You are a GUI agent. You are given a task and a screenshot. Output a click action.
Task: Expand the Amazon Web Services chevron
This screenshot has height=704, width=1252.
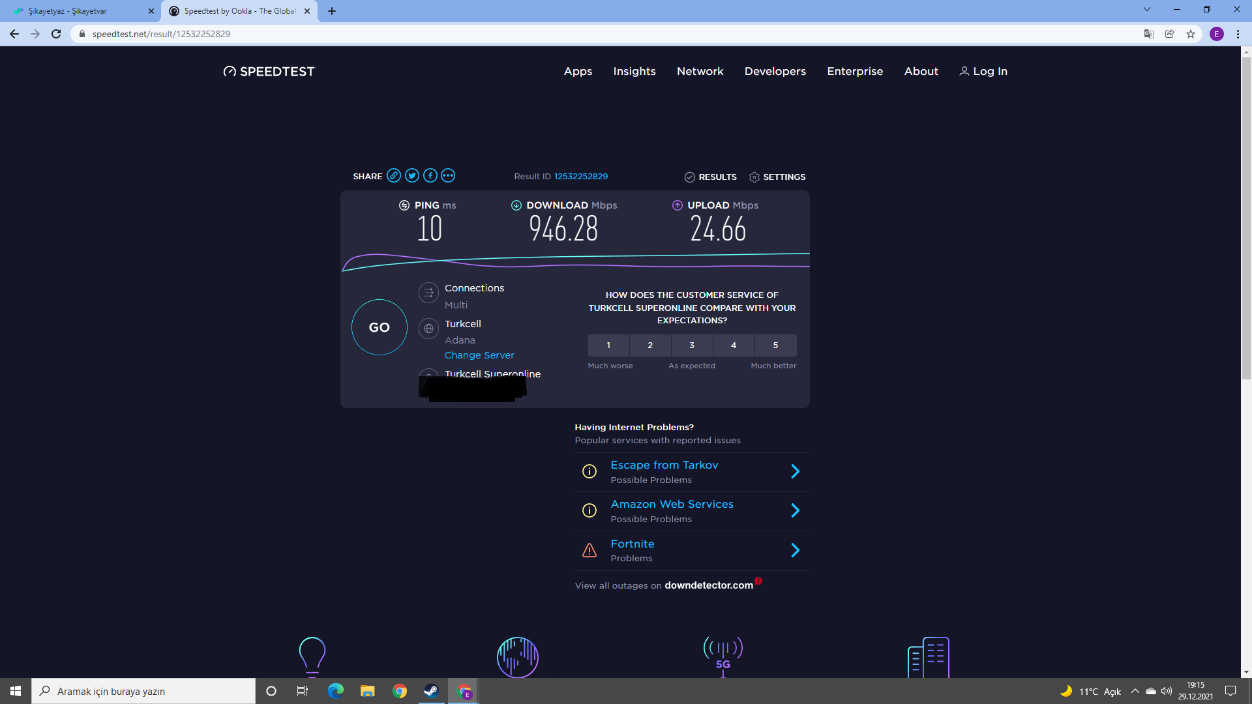tap(795, 510)
